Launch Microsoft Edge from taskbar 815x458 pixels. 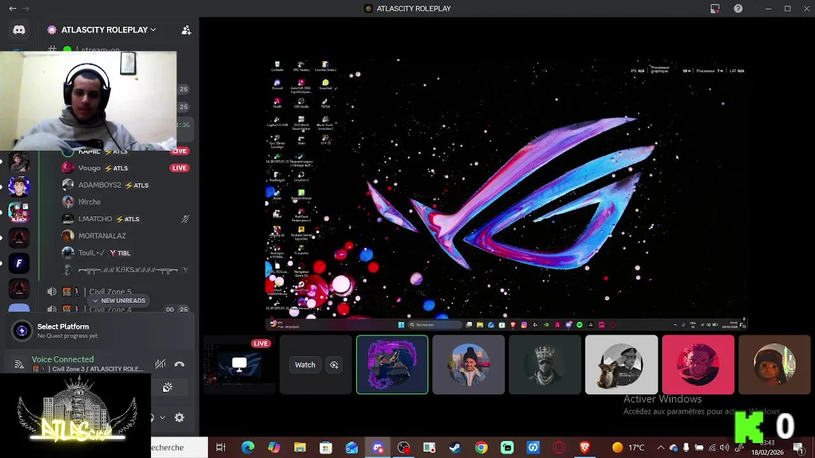pos(248,447)
